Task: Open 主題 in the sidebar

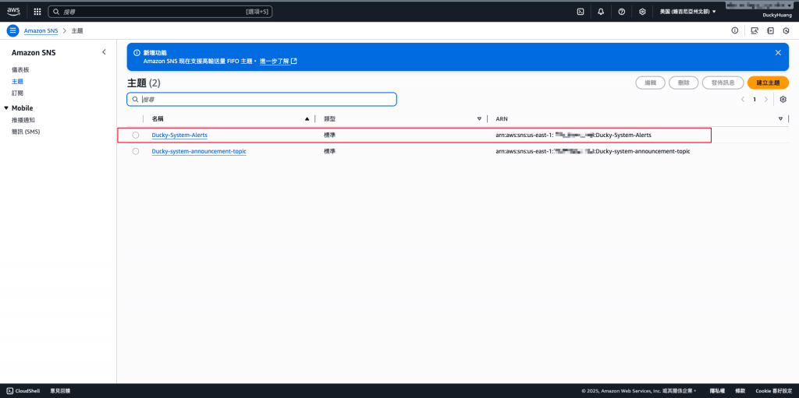Action: tap(17, 82)
